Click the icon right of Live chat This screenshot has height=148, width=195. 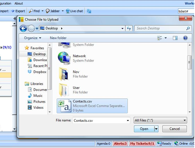click(89, 11)
